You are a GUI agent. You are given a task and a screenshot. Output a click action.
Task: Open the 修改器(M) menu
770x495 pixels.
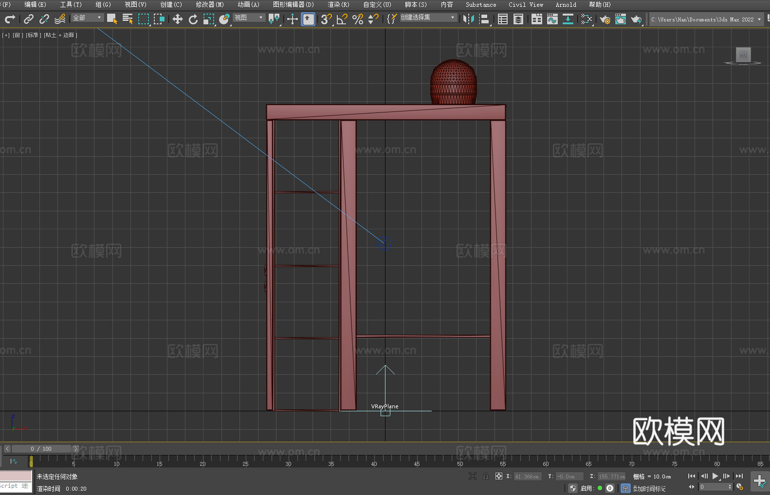(x=210, y=4)
